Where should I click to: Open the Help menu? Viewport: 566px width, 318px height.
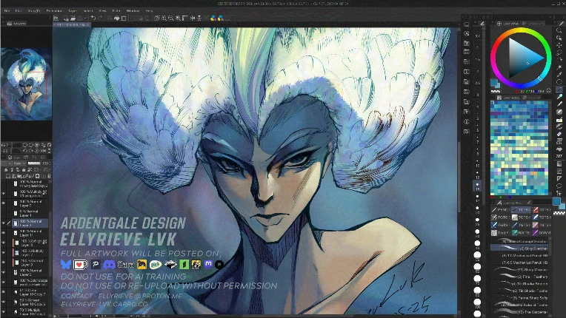149,11
